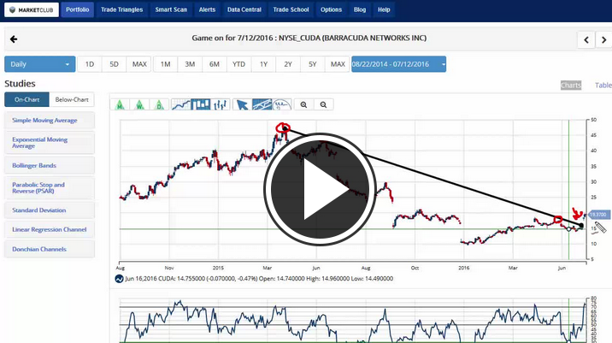Toggle the Monthly Trade Triangle icon
Screen dimensions: 612x343
pos(121,104)
